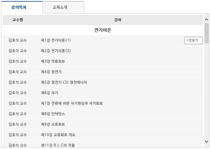This screenshot has height=149, width=210.
Task: Click the 교수명 column header
Action: tap(18, 20)
